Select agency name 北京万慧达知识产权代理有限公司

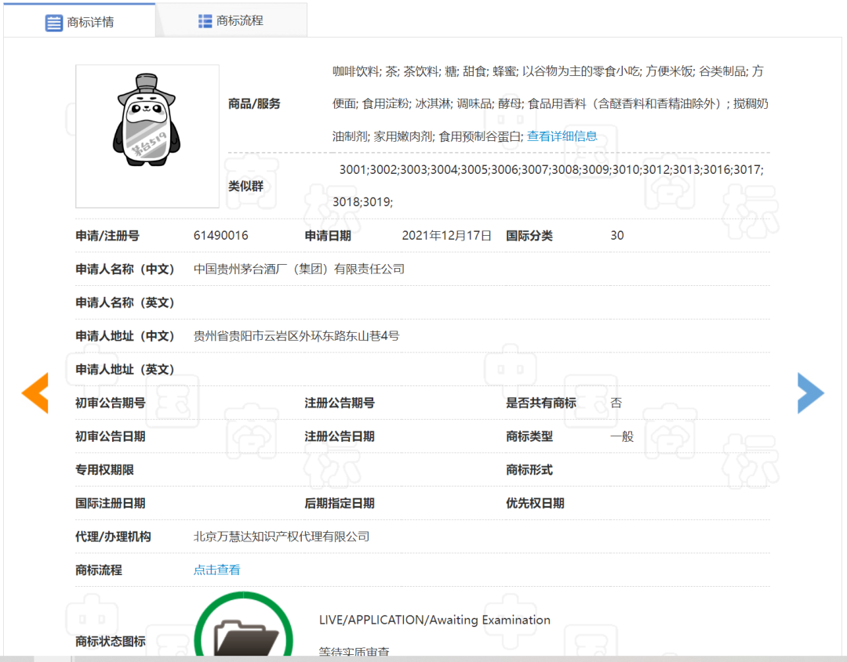pyautogui.click(x=282, y=537)
